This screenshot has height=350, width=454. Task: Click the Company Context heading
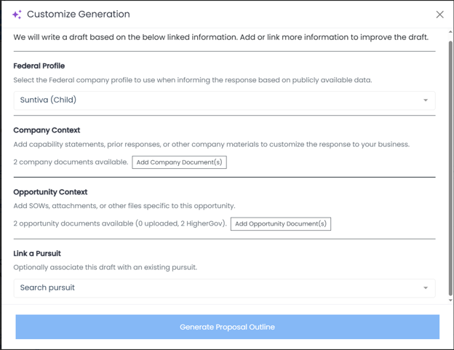click(47, 130)
